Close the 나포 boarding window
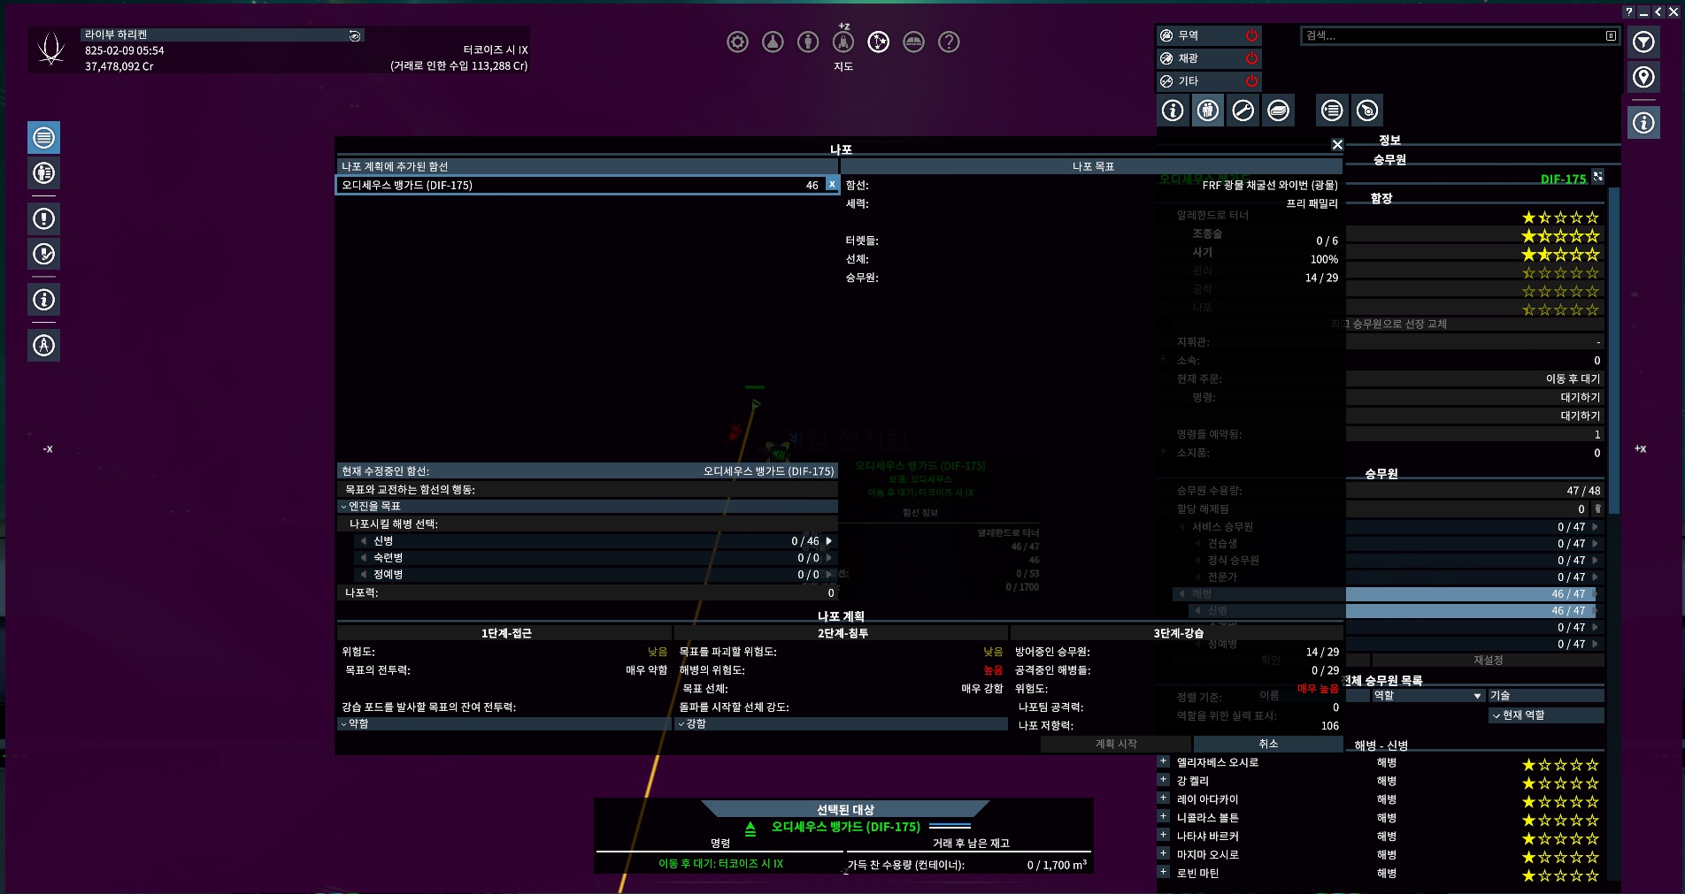Screen dimensions: 1685x894 click(1337, 144)
